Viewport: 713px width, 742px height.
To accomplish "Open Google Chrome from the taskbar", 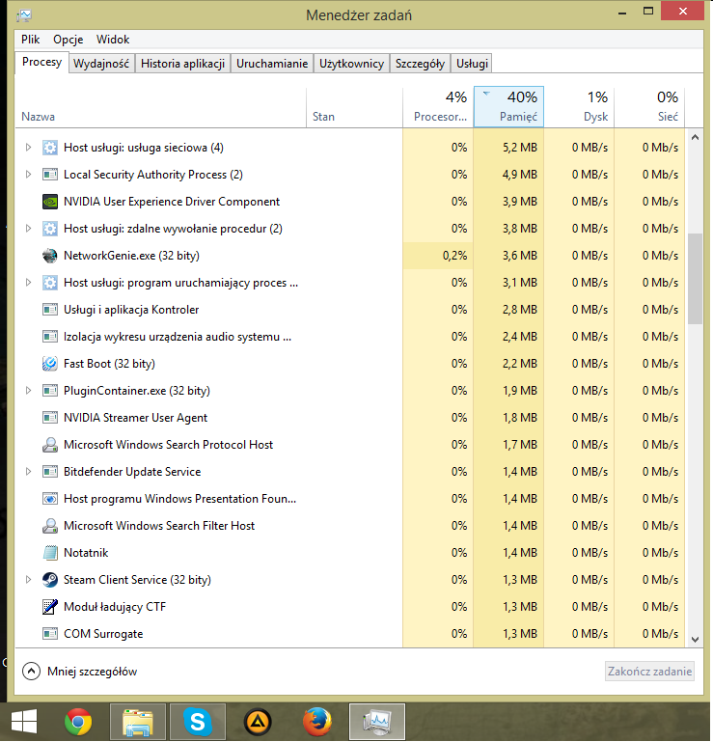I will [78, 722].
